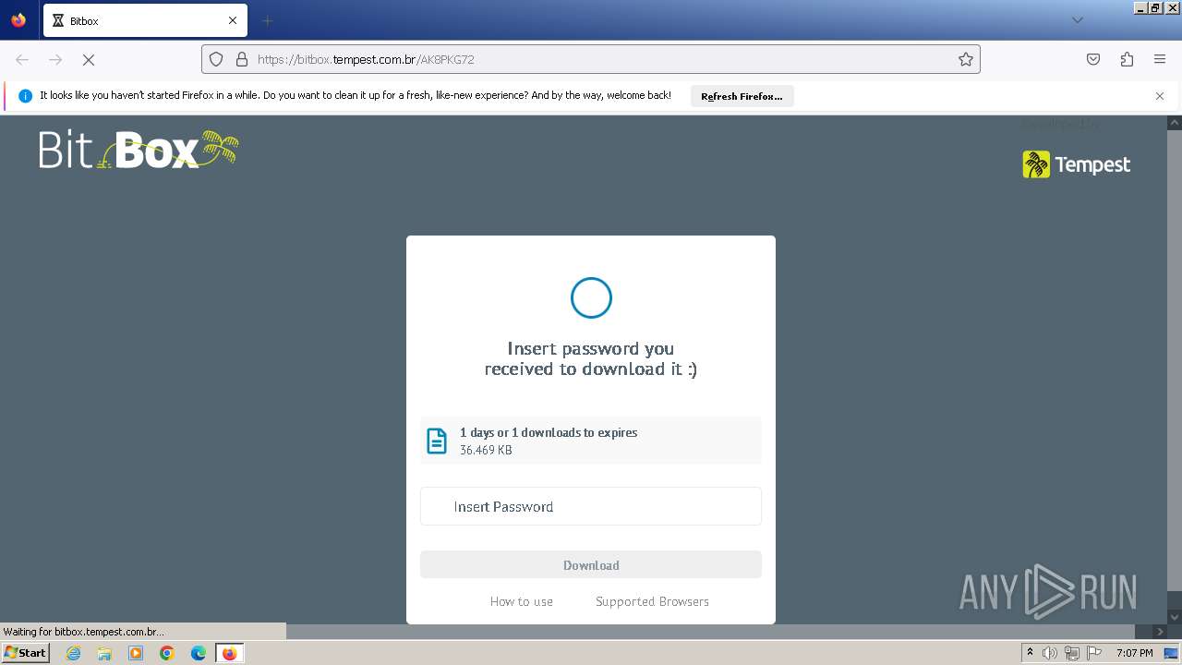Launch Google Chrome from taskbar
This screenshot has width=1182, height=665.
pyautogui.click(x=167, y=653)
